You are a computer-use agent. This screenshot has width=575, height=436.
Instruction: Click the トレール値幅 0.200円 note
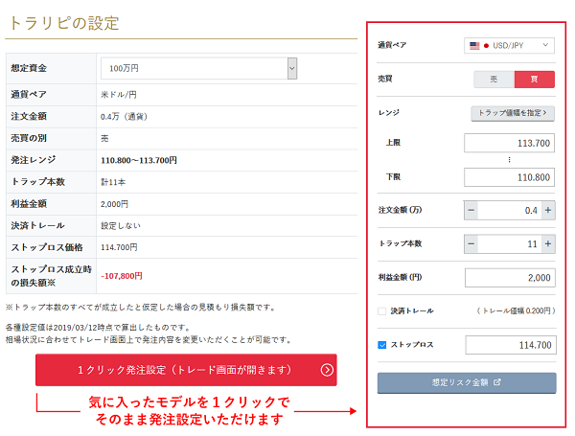pos(516,311)
